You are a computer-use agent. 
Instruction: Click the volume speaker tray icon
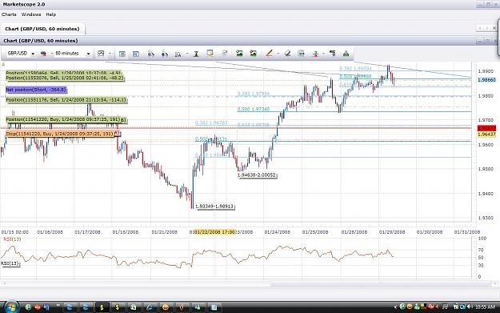pyautogui.click(x=470, y=307)
